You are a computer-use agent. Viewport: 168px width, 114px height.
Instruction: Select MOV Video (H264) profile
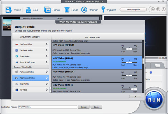point(97,62)
